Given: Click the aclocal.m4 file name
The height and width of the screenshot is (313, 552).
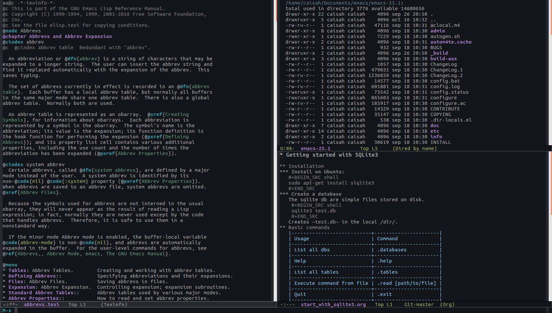Looking at the screenshot, I should point(445,25).
